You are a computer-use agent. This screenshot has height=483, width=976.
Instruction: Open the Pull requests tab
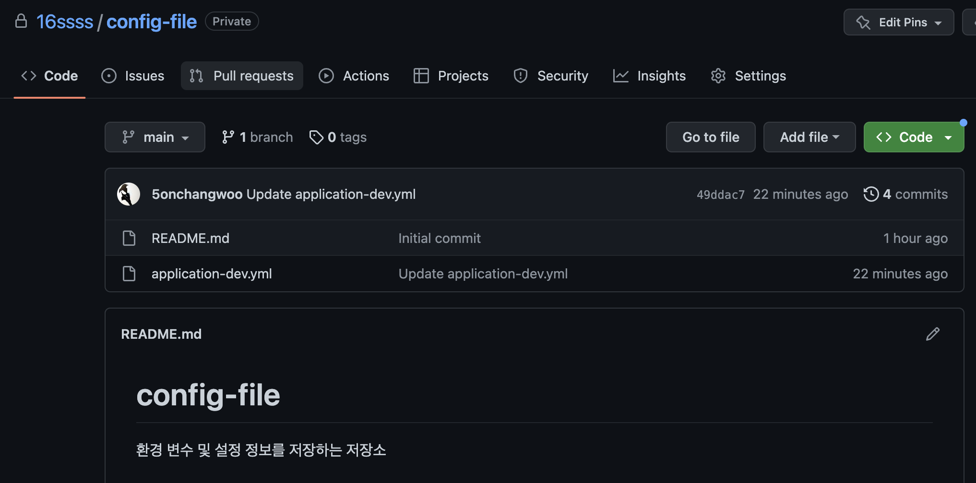click(x=242, y=76)
